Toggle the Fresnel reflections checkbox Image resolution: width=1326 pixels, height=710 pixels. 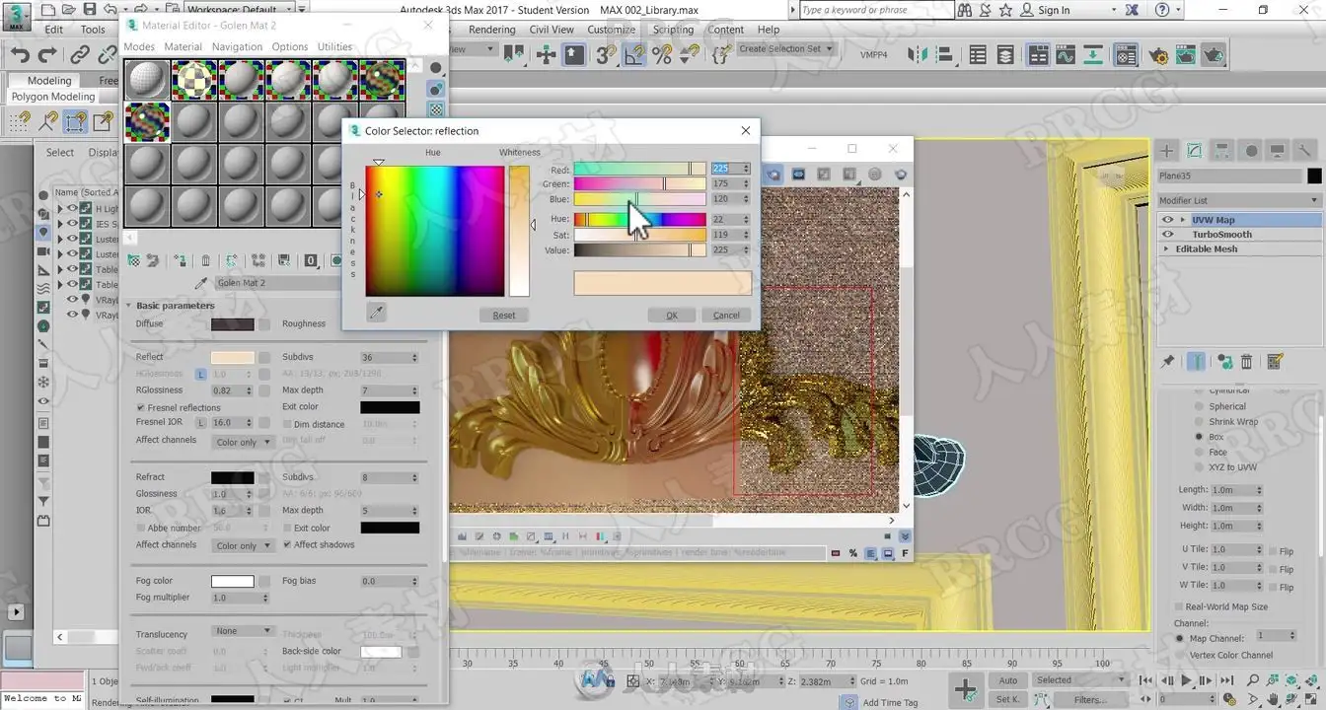click(x=141, y=407)
